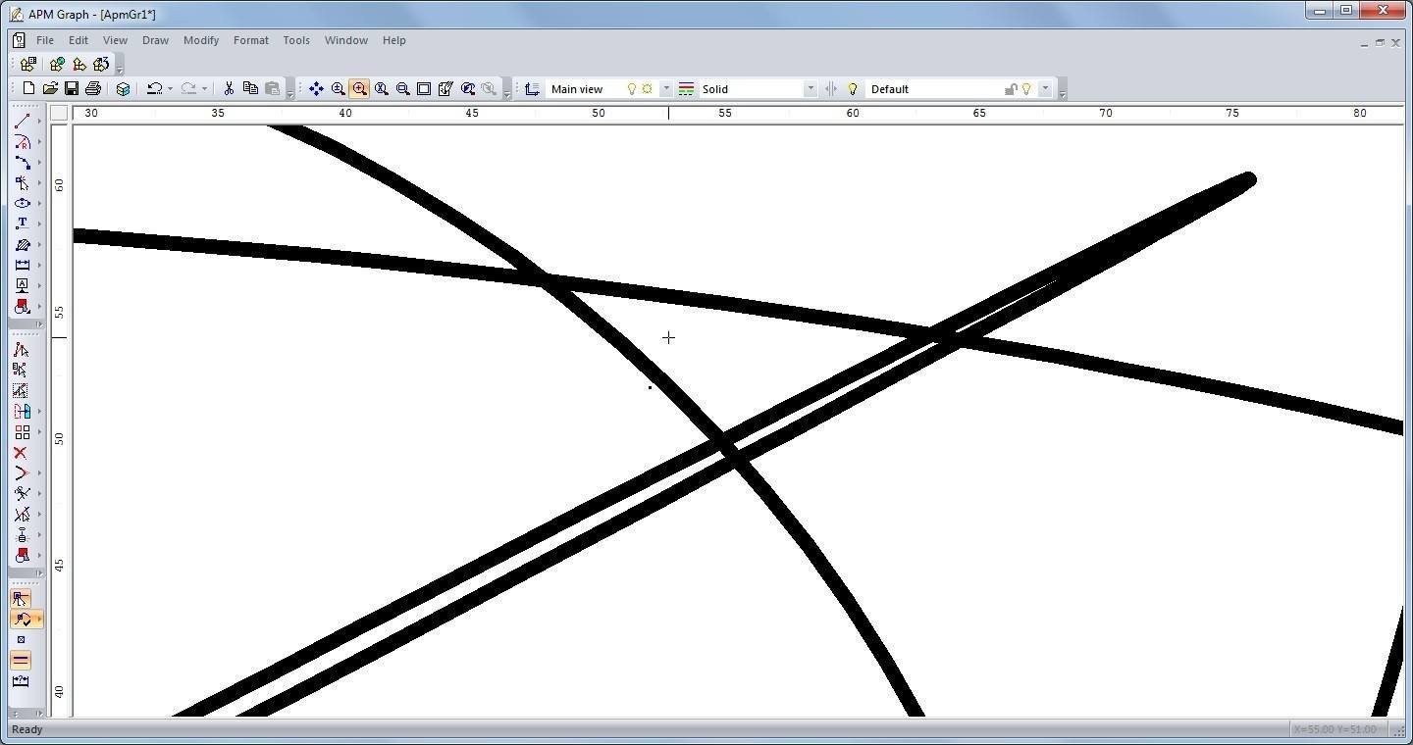The image size is (1413, 745).
Task: Toggle Default layer bulb visibility
Action: pyautogui.click(x=1026, y=88)
